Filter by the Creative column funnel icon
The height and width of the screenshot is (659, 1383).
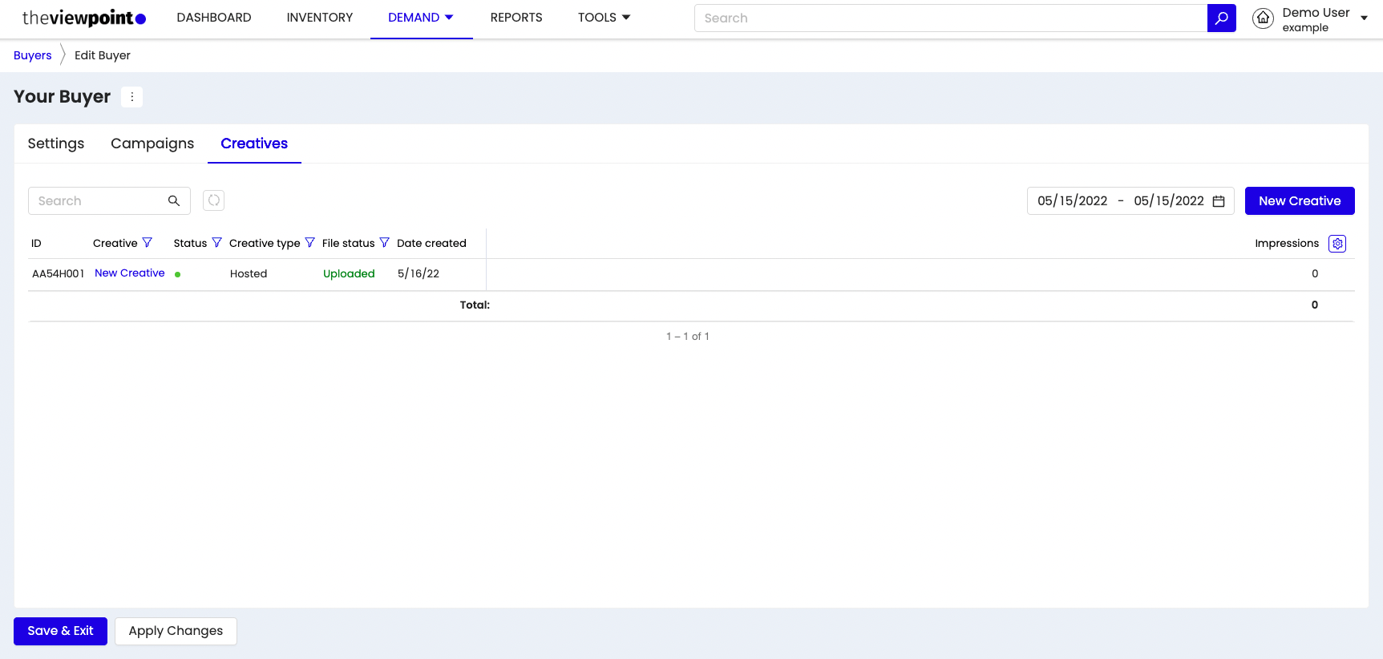tap(147, 243)
